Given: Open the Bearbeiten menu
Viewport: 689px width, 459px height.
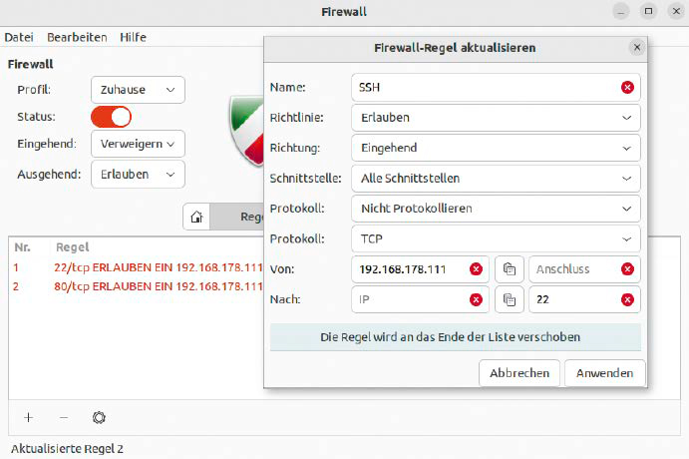Looking at the screenshot, I should [x=75, y=37].
